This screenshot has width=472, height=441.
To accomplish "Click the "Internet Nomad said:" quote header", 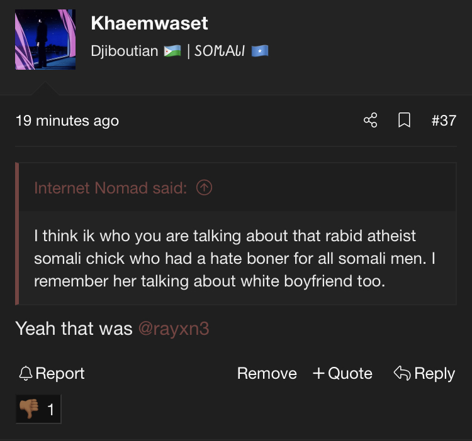I will [110, 188].
